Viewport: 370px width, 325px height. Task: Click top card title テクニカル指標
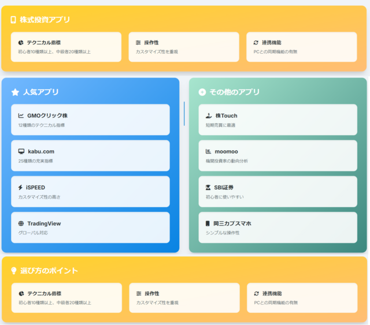tap(44, 43)
